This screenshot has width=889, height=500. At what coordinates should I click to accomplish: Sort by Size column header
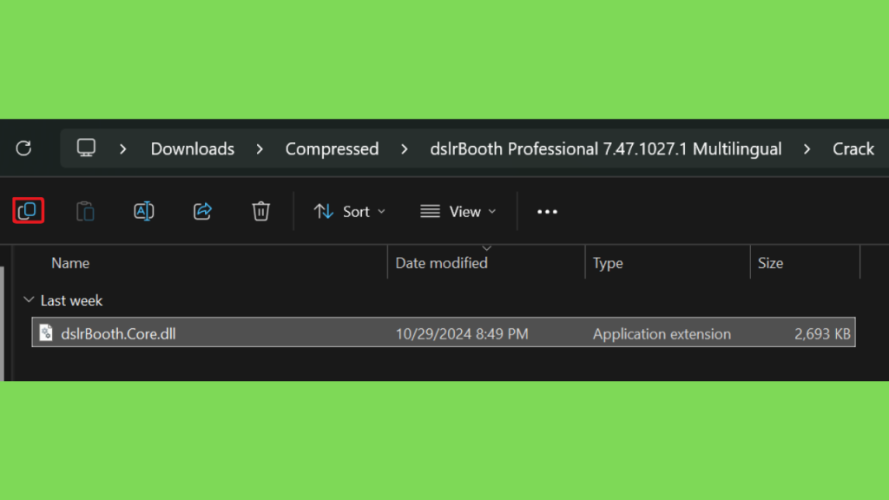pos(771,263)
